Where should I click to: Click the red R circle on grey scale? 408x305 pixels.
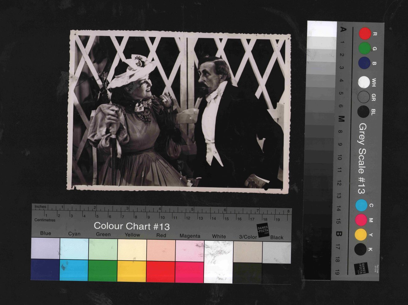pyautogui.click(x=365, y=34)
